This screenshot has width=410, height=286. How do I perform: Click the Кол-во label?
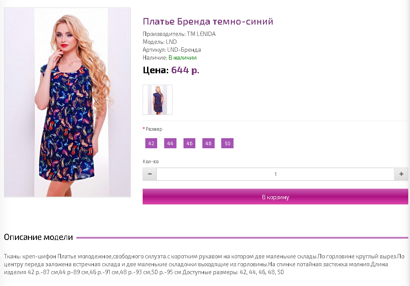pos(151,161)
